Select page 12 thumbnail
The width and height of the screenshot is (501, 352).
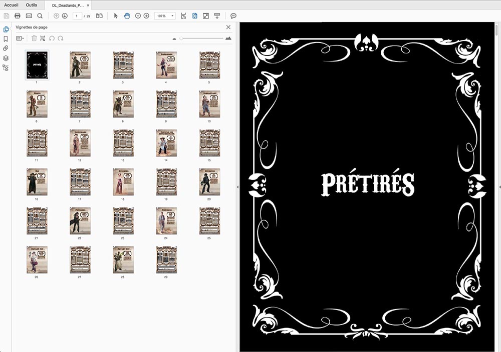tap(80, 143)
